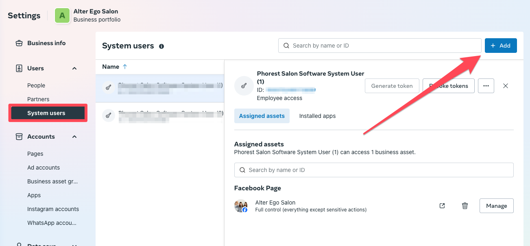
Task: Click the Business info briefcase icon
Action: [19, 43]
